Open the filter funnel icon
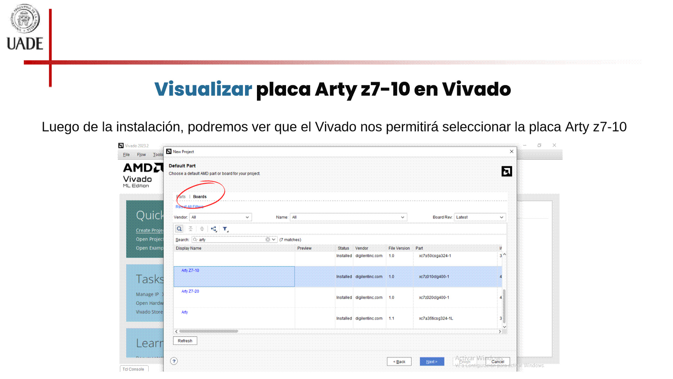 pyautogui.click(x=225, y=229)
